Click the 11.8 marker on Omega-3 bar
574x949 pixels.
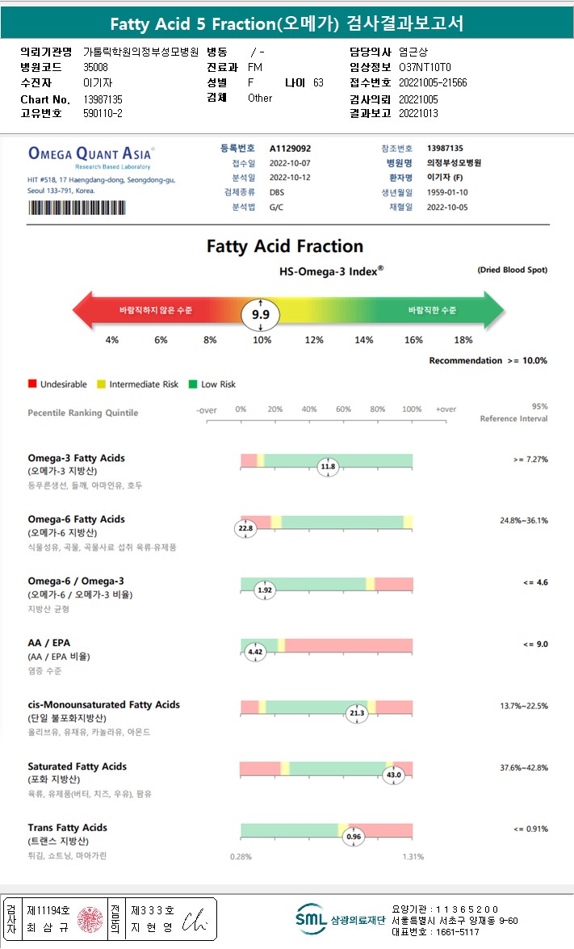328,467
